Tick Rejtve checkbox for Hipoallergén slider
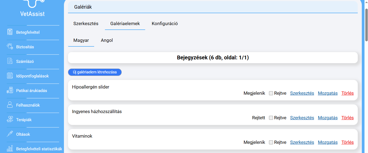368x153 pixels. tap(271, 93)
